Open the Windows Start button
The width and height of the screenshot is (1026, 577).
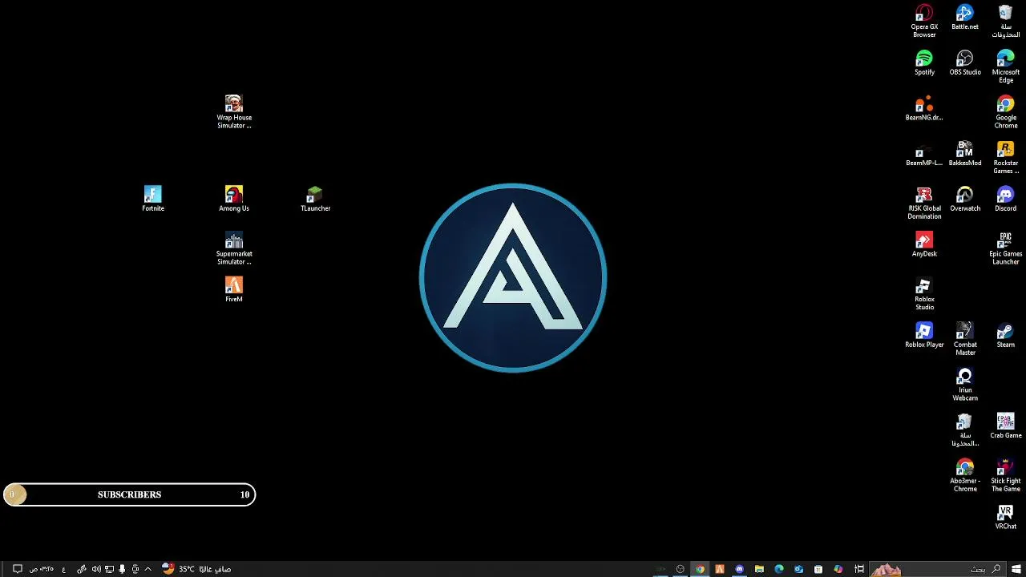pyautogui.click(x=1016, y=569)
